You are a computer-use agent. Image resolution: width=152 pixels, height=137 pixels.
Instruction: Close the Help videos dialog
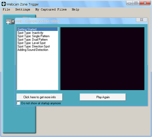[142, 20]
